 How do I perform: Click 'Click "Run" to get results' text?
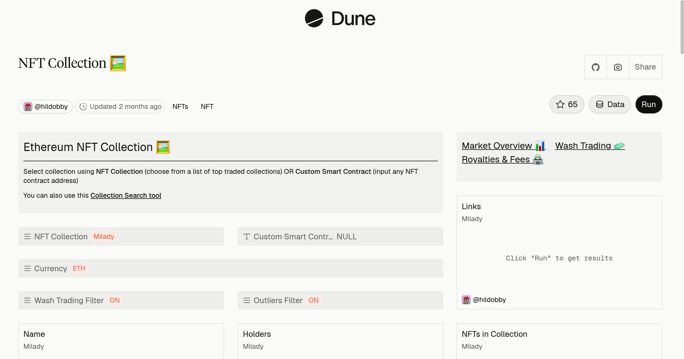click(x=559, y=258)
